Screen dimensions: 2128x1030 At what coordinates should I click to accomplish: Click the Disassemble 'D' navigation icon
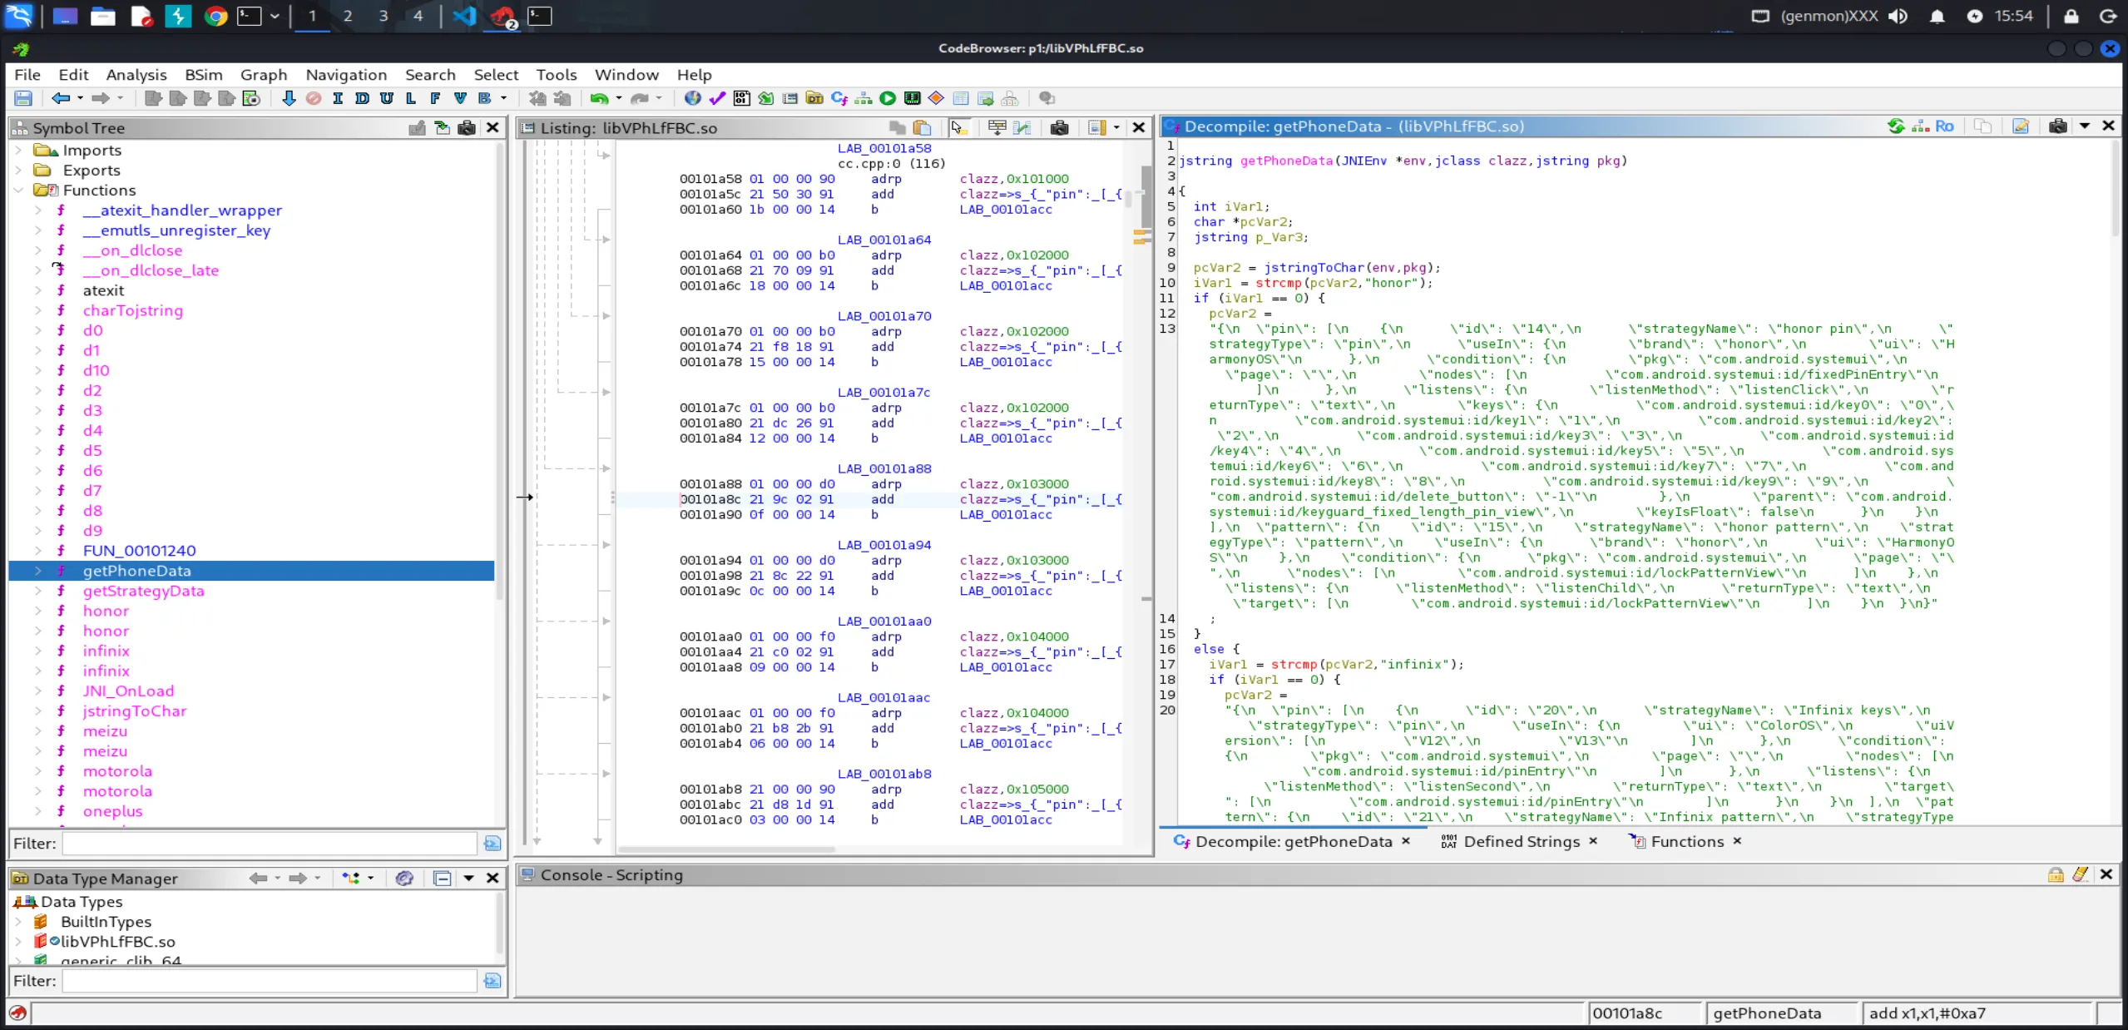[362, 98]
